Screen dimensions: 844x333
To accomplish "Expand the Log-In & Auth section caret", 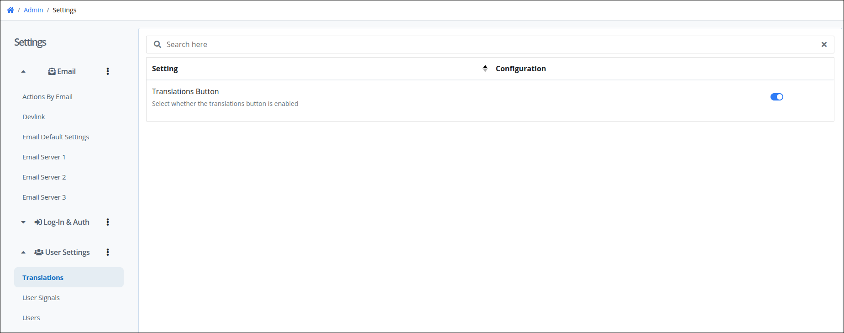I will click(x=23, y=222).
